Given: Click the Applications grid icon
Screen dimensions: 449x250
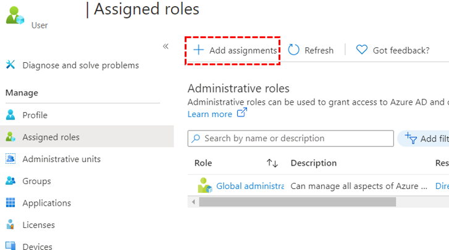Looking at the screenshot, I should (10, 203).
